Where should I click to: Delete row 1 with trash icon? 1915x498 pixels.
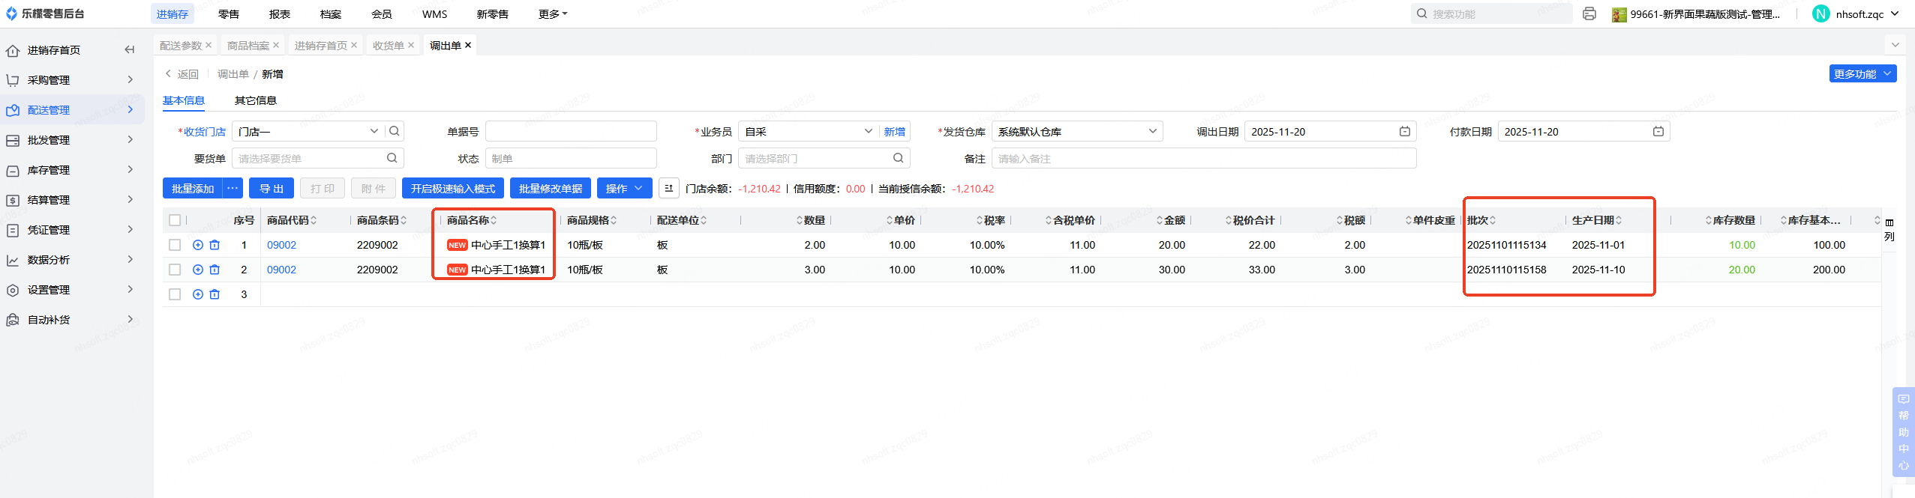pos(215,245)
